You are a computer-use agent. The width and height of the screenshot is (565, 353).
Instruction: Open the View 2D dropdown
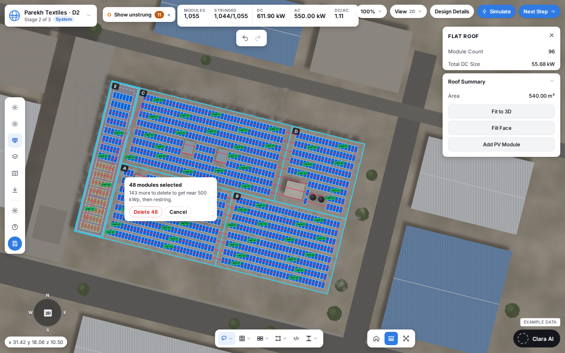click(408, 11)
